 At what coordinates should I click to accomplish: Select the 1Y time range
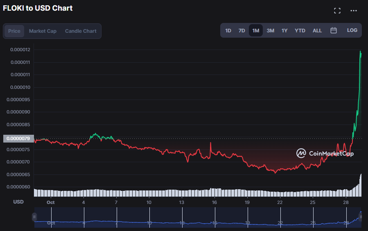coord(284,31)
